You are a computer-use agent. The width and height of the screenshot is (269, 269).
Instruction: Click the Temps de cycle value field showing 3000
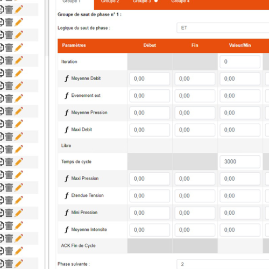(x=240, y=162)
